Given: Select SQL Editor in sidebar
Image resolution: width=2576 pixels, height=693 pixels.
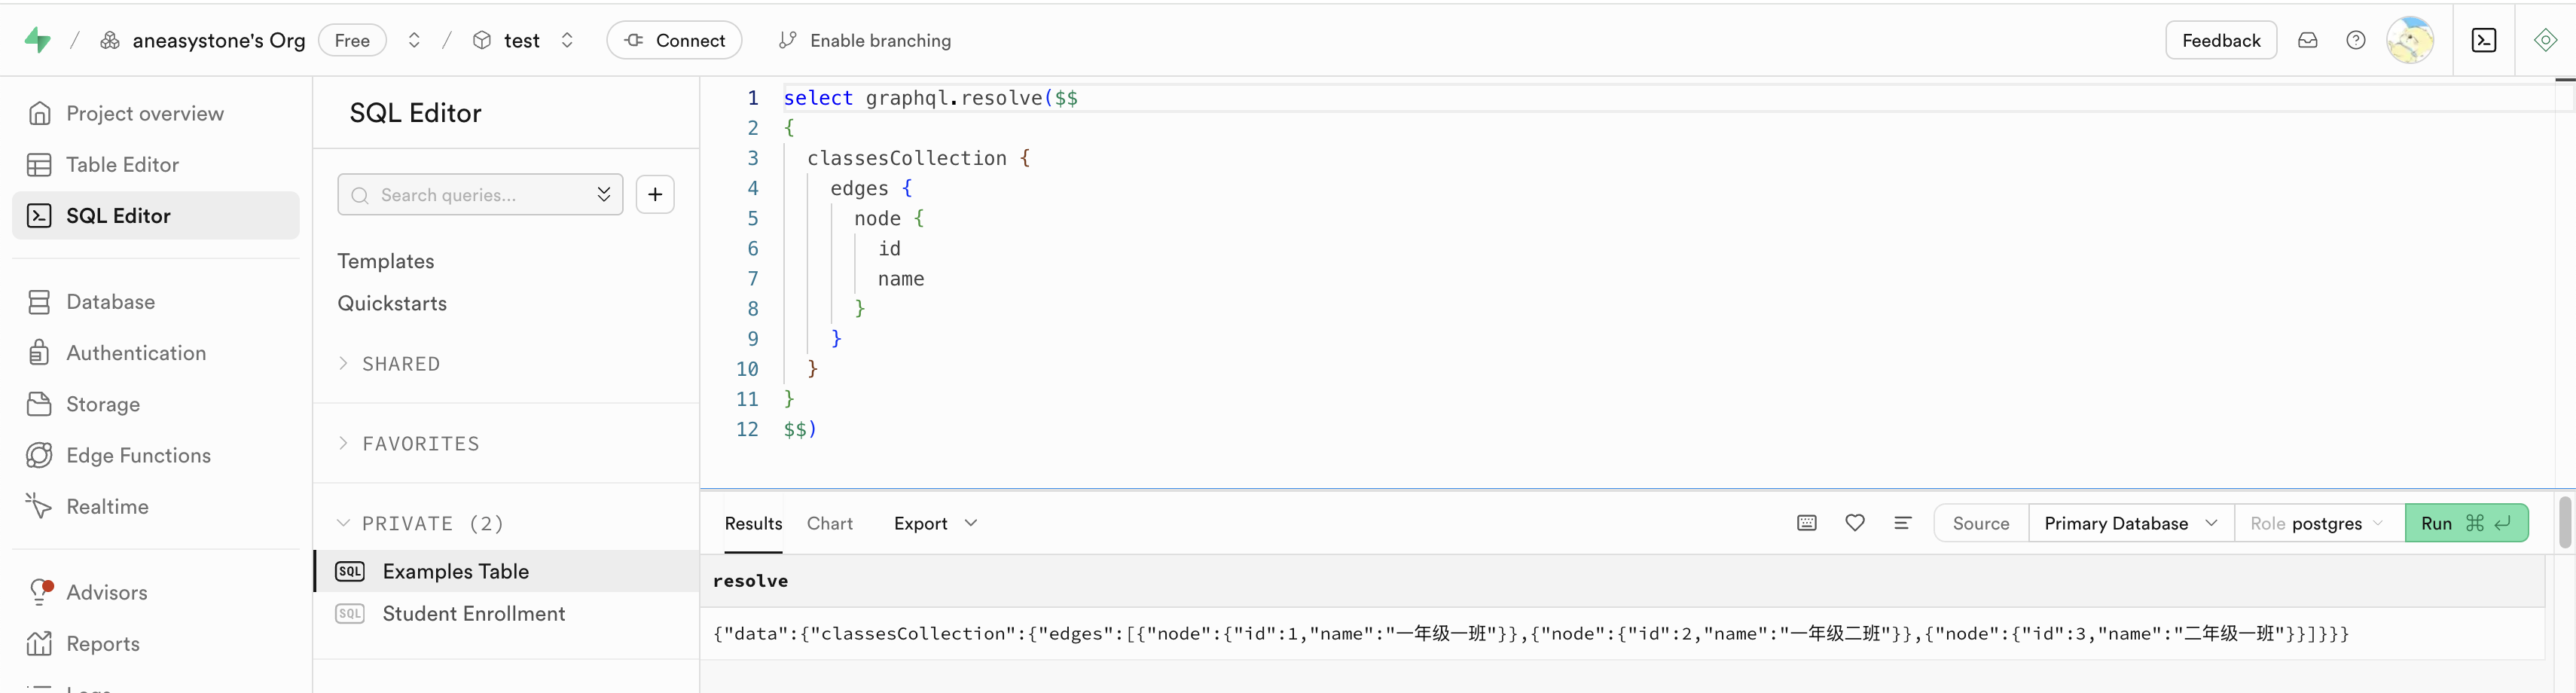Looking at the screenshot, I should pyautogui.click(x=156, y=215).
